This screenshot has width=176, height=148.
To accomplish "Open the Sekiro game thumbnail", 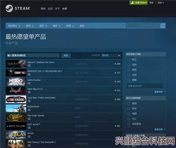I will pos(16,64).
